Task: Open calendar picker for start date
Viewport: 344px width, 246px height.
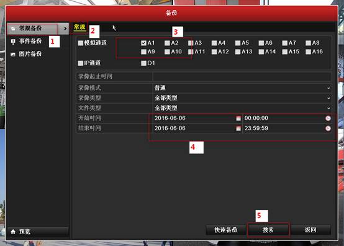Action: click(x=238, y=118)
